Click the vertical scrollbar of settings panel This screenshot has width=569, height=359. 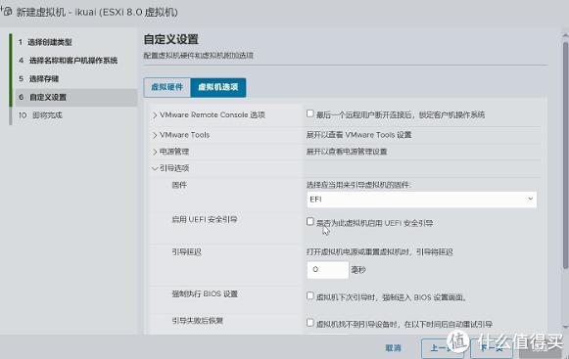click(565, 156)
